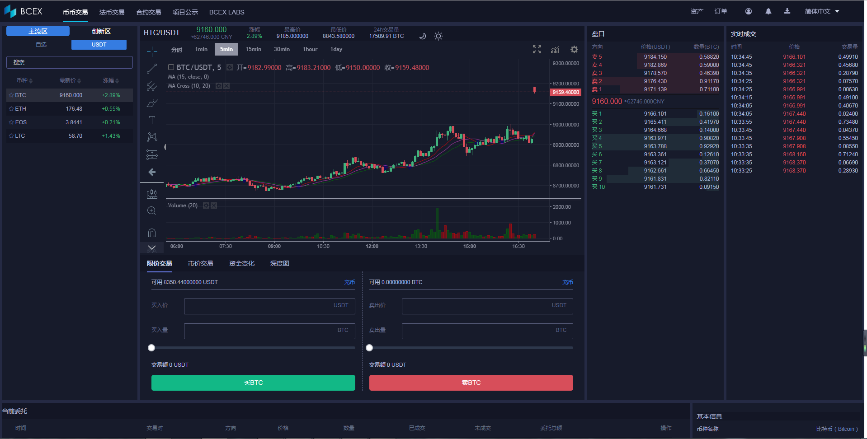Activate the zoom-in magnifier tool

(x=152, y=211)
